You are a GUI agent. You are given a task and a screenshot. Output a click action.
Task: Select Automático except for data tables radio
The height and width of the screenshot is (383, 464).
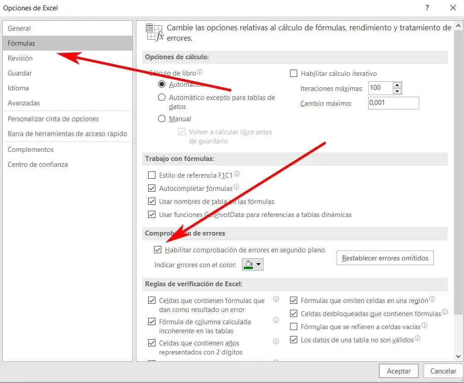[162, 98]
